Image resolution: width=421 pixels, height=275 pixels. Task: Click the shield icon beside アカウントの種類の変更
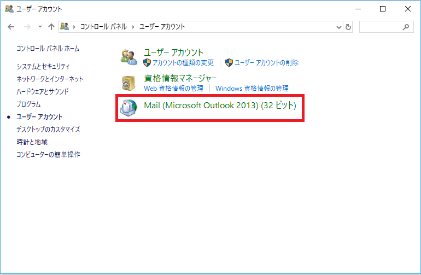point(147,63)
